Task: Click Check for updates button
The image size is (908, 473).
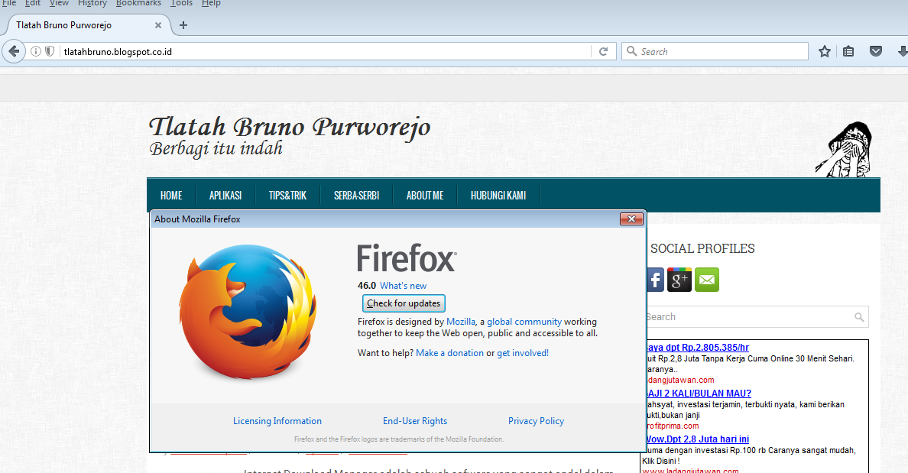Action: tap(404, 303)
